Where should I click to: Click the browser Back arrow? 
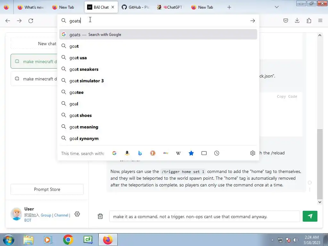tap(8, 20)
